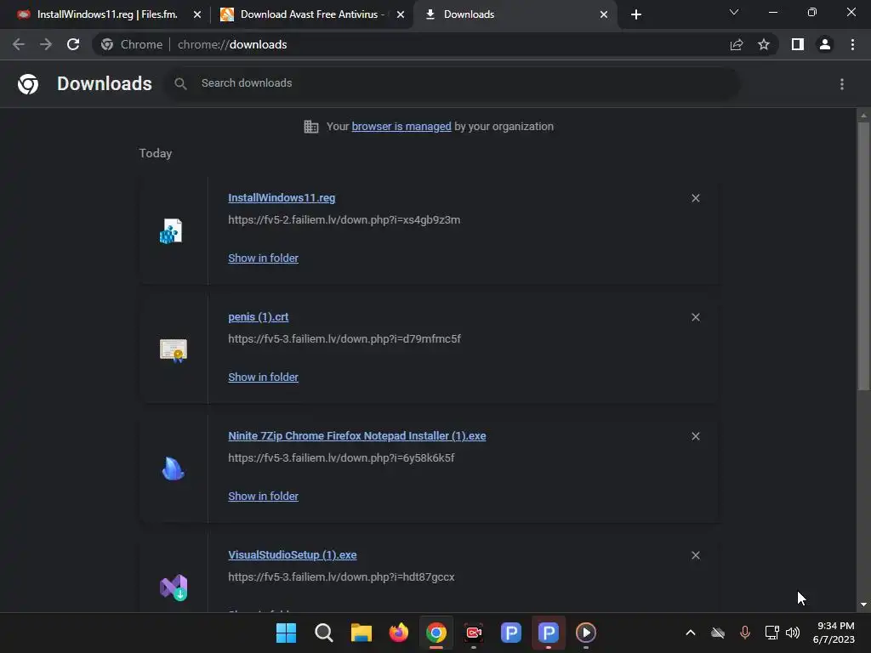Open Ninite 7Zip Chrome Firefox Notepad Installer link
This screenshot has width=871, height=653.
[357, 436]
